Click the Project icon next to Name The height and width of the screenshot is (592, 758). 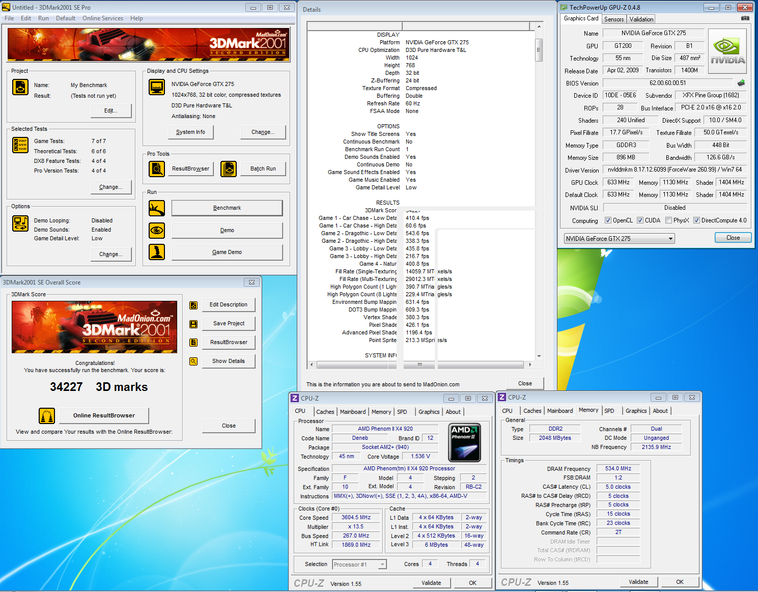(20, 87)
